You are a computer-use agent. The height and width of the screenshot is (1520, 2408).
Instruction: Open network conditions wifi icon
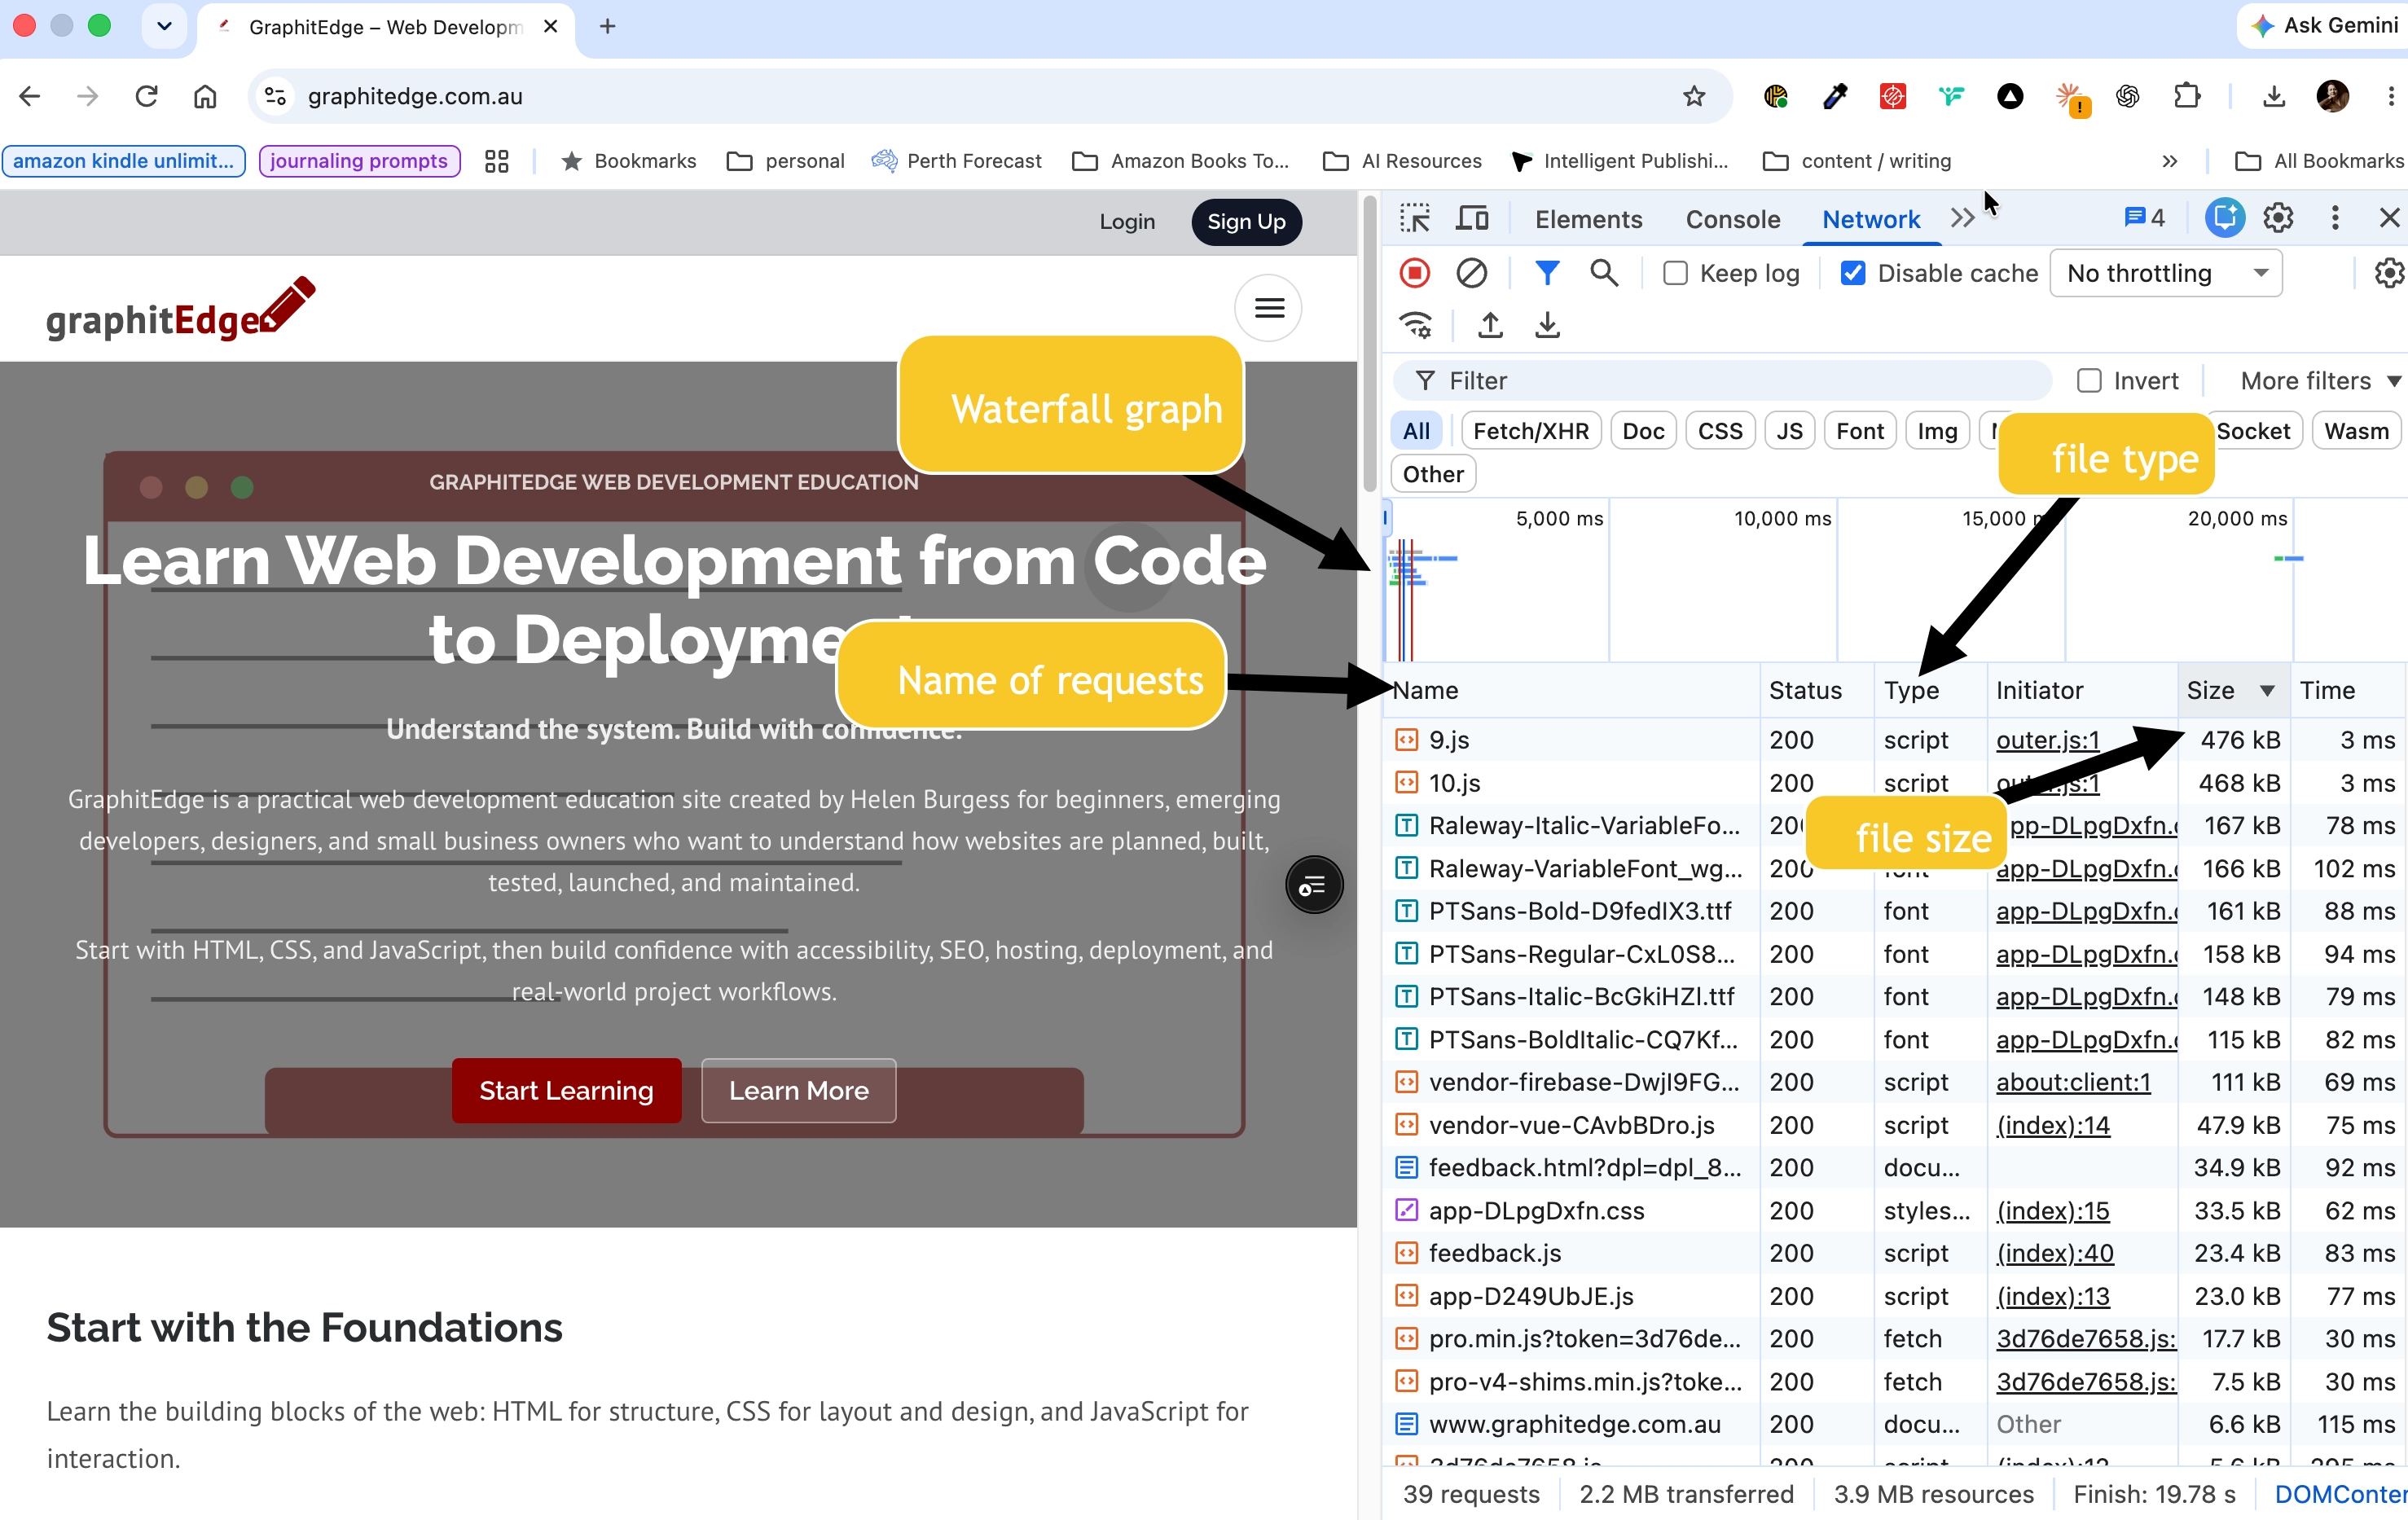[1416, 325]
